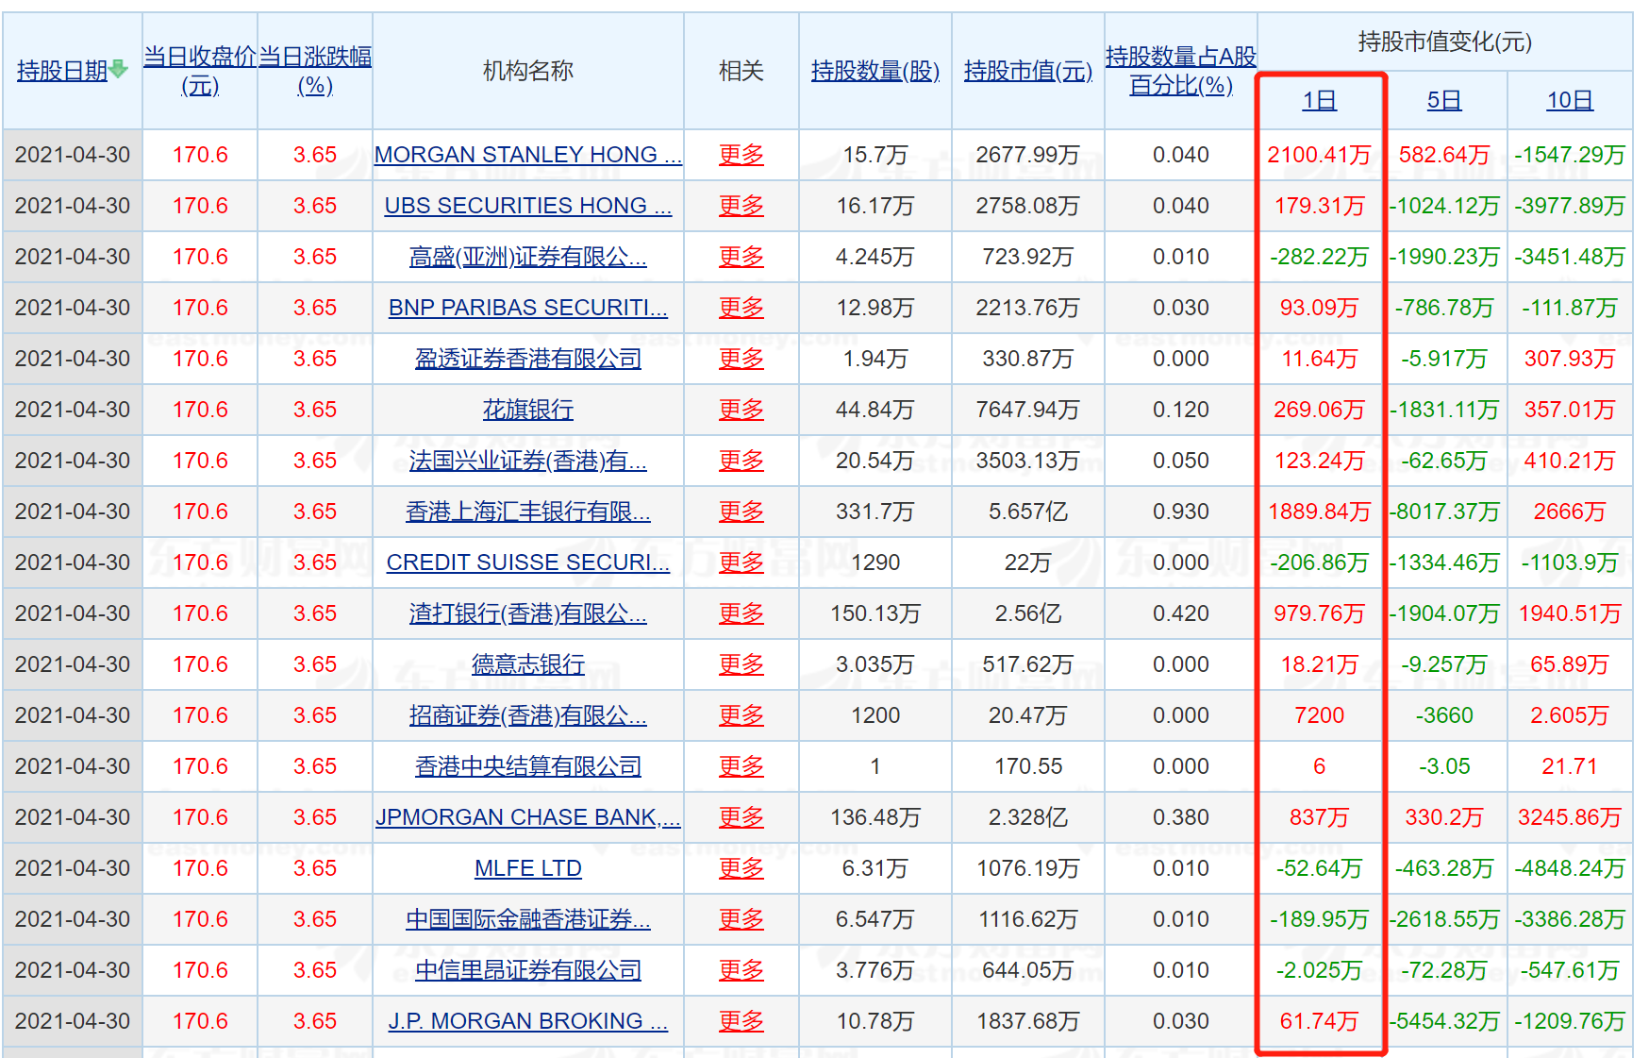Image resolution: width=1649 pixels, height=1058 pixels.
Task: Select 150.13万 share quantity cell
Action: [875, 613]
